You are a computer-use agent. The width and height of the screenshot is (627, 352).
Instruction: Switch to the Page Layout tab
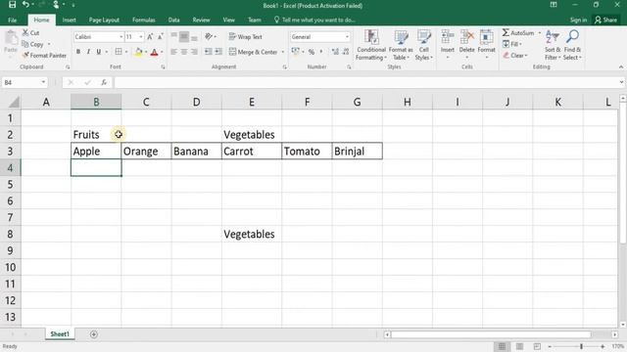tap(104, 20)
